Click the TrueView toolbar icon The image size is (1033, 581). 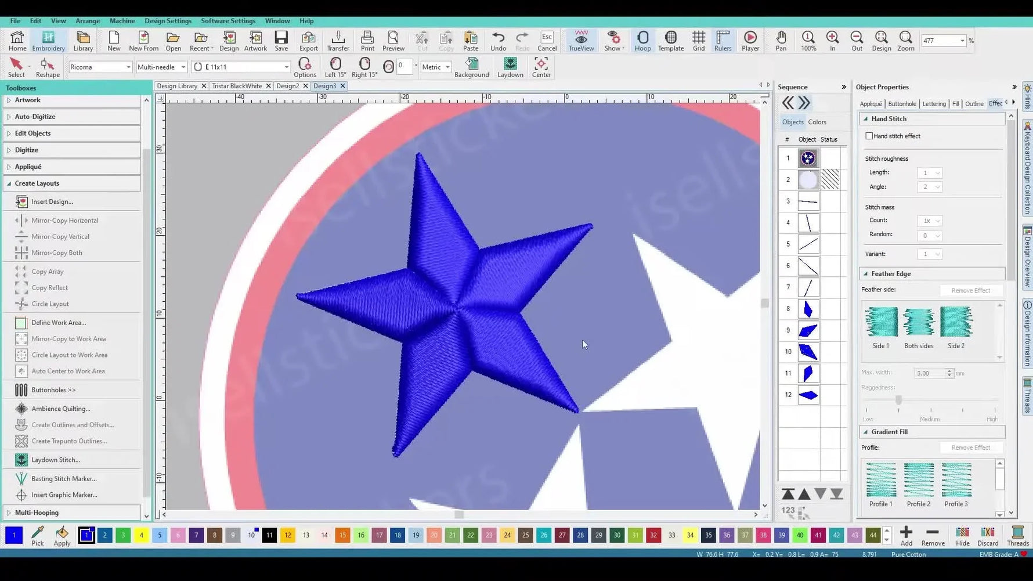(x=581, y=41)
